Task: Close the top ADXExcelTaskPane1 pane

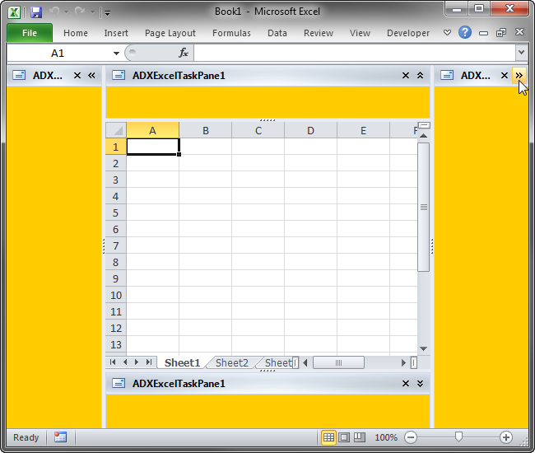Action: click(x=405, y=76)
